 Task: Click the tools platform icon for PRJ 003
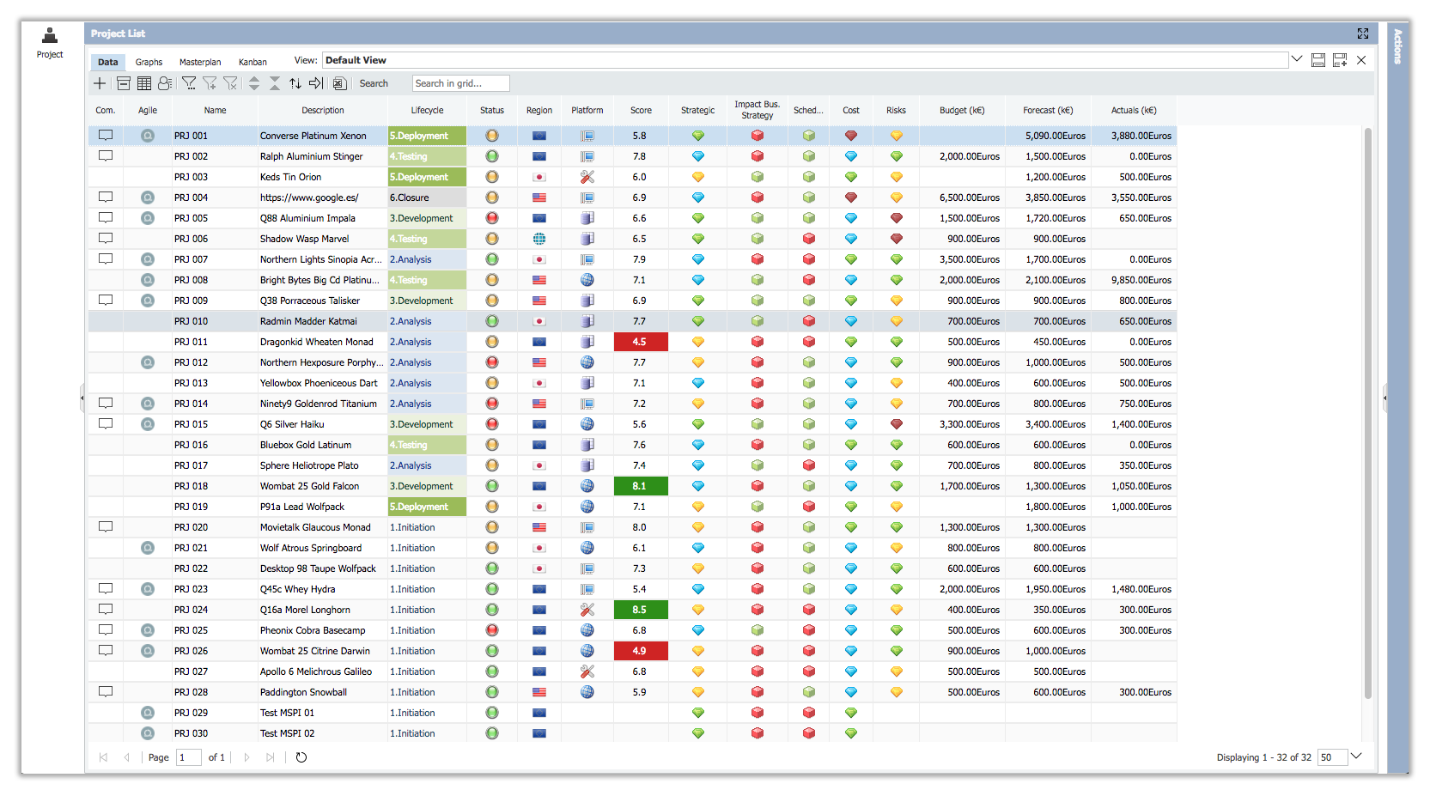[587, 177]
